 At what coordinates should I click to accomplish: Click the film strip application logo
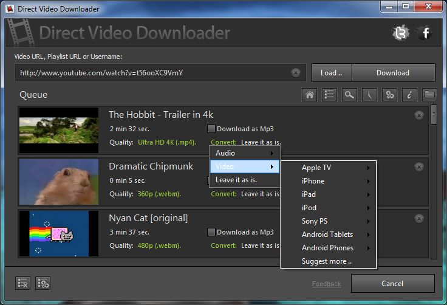click(20, 33)
